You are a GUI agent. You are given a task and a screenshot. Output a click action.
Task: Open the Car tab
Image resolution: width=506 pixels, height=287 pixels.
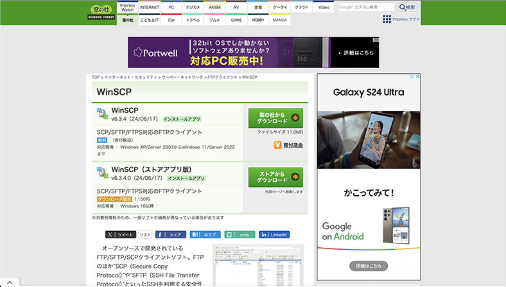171,20
